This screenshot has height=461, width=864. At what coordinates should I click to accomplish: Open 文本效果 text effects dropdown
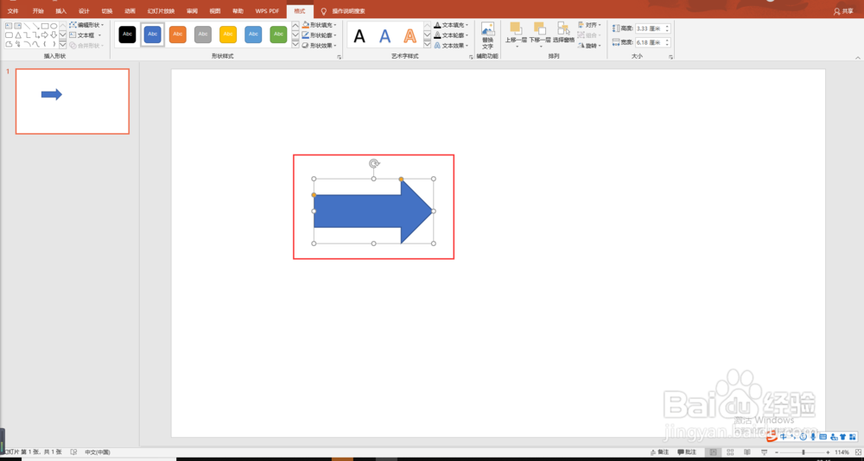(x=452, y=45)
